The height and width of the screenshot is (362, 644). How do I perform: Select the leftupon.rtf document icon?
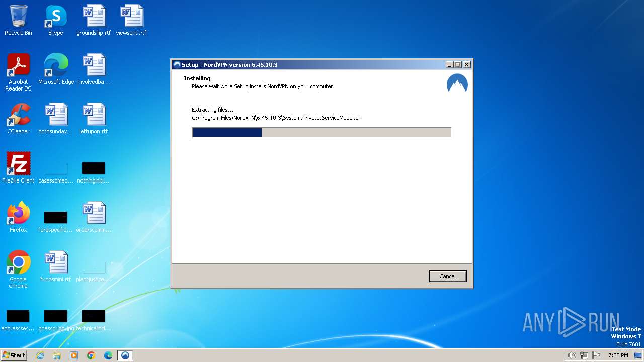coord(94,119)
